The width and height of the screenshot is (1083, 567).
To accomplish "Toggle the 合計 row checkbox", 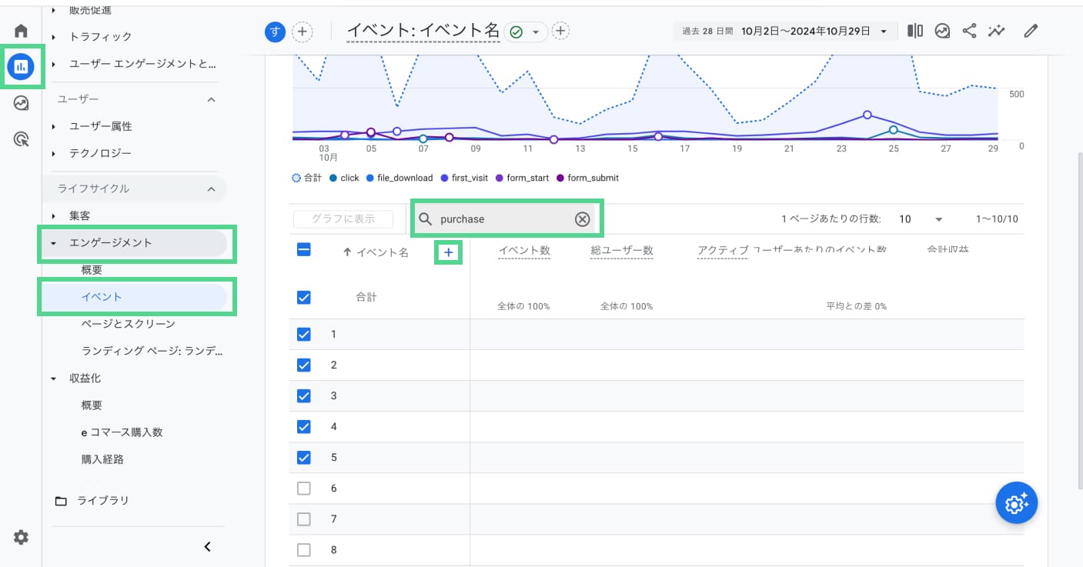I will (303, 298).
